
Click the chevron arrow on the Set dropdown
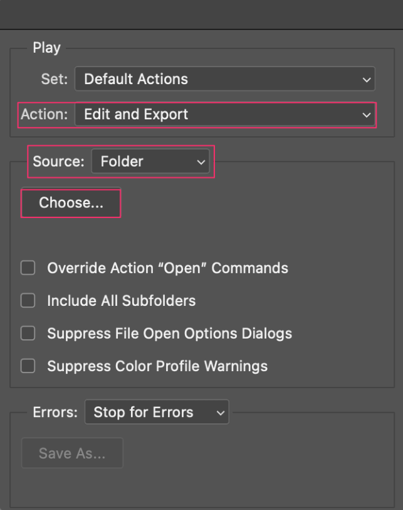[366, 79]
